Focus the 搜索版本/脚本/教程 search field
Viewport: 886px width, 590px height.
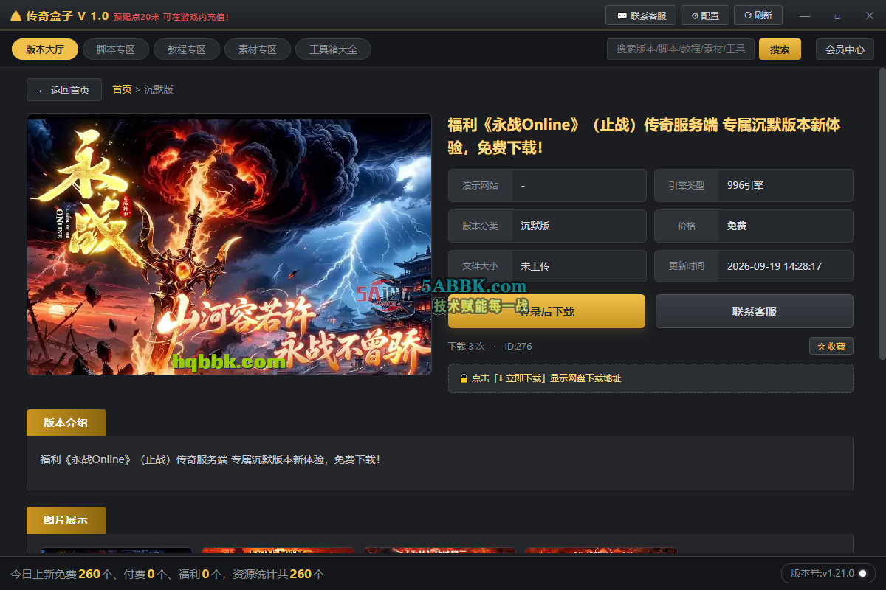681,49
